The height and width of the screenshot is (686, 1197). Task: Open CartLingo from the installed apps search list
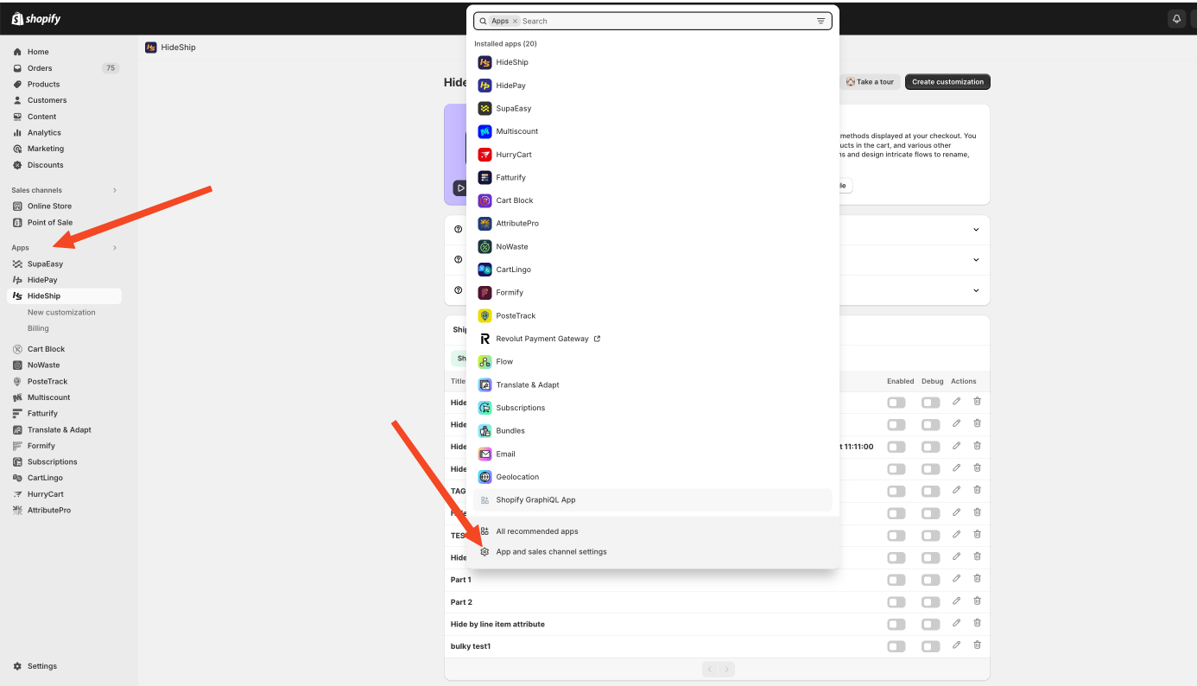[x=653, y=270]
